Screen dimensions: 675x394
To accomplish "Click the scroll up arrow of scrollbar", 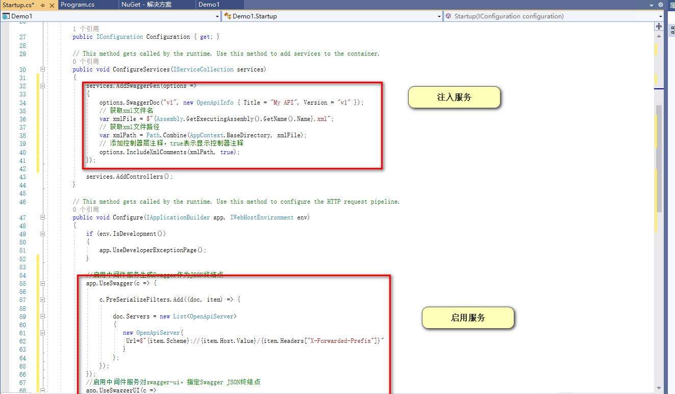I will (x=659, y=35).
